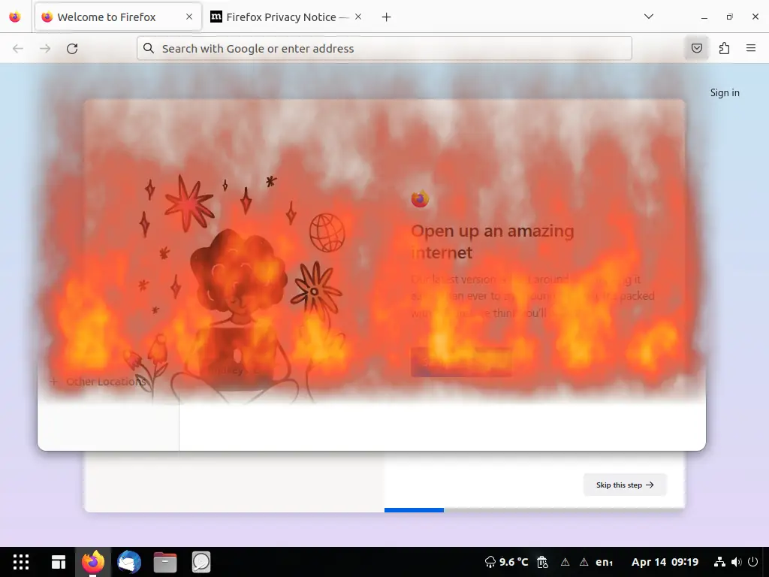The height and width of the screenshot is (577, 769).
Task: Restore down the Firefox window
Action: tap(730, 17)
